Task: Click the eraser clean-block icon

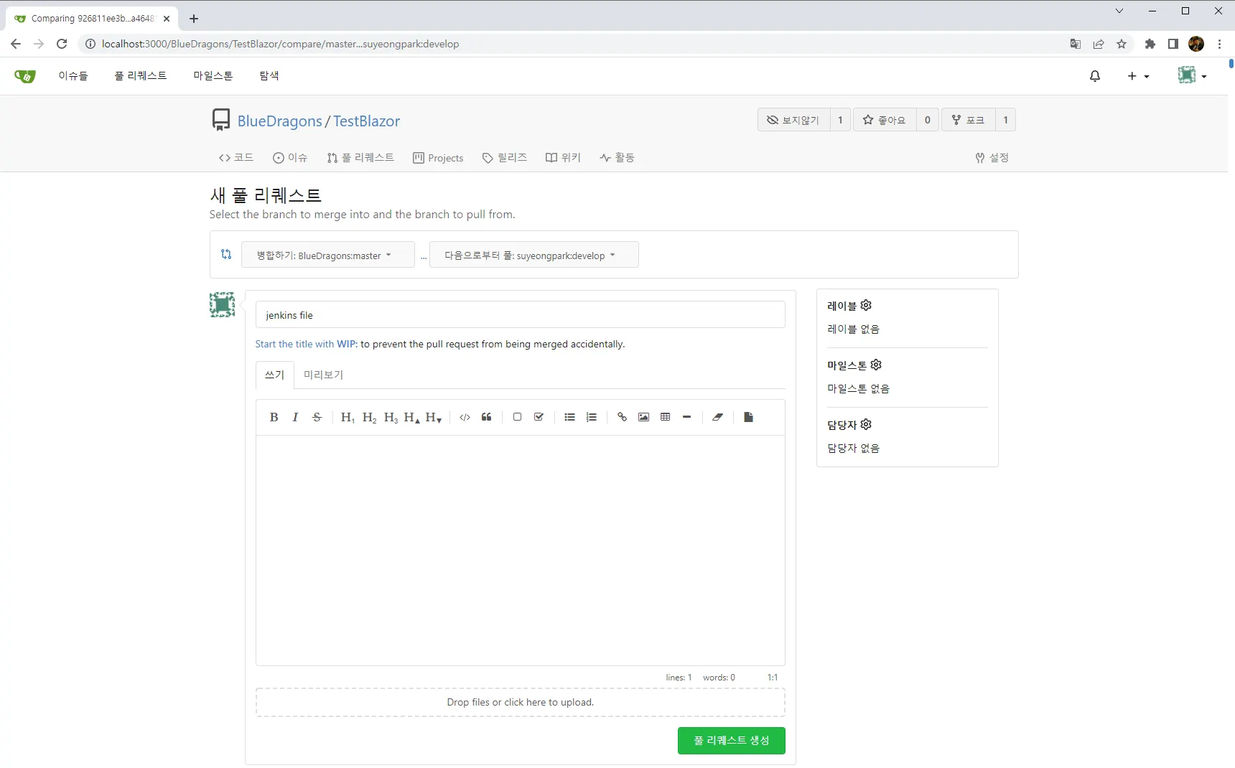Action: [x=717, y=417]
